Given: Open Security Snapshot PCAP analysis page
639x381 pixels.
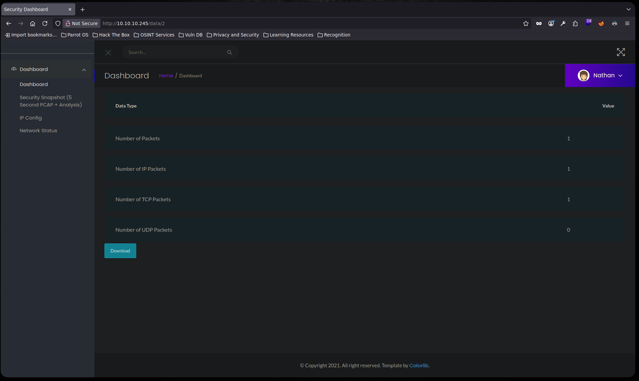Looking at the screenshot, I should click(51, 101).
